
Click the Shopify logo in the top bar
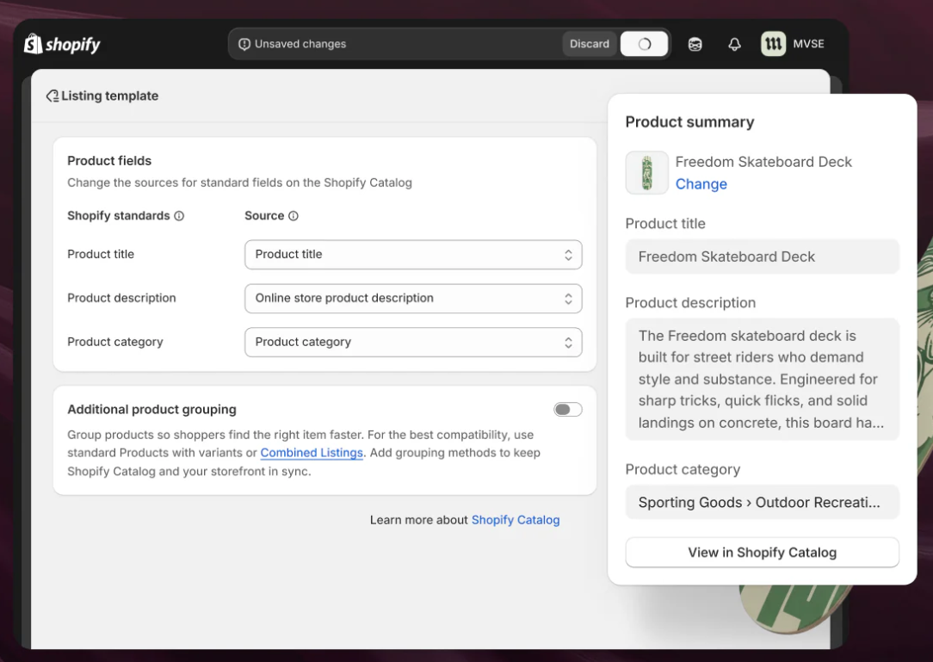[61, 43]
